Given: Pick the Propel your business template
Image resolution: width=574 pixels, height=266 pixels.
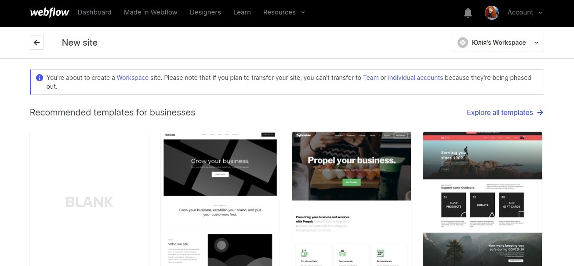Looking at the screenshot, I should click(352, 198).
